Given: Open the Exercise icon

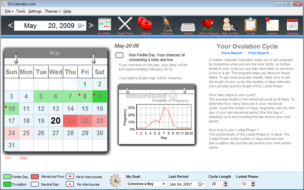Looking at the screenshot, I should pyautogui.click(x=167, y=24).
